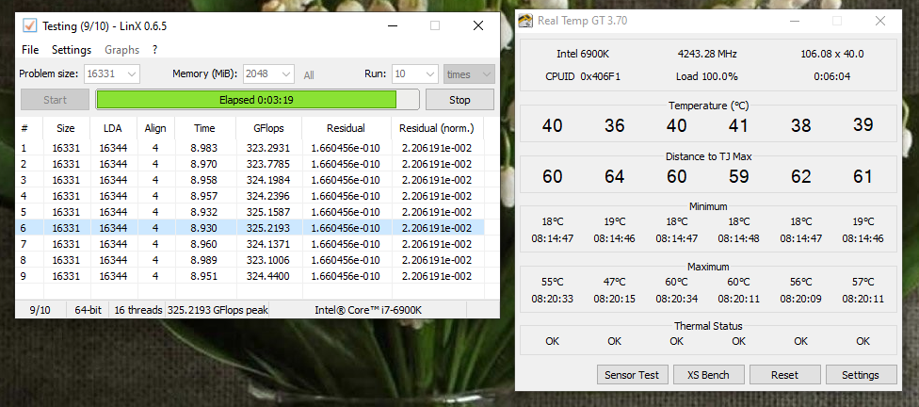Select row with GFlops 324.1371
Viewport: 919px width, 407px height.
pos(250,243)
